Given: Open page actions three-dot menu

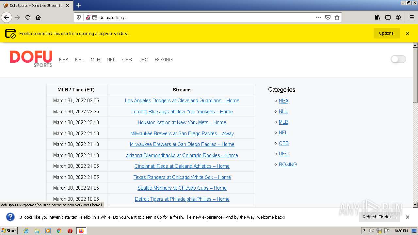Looking at the screenshot, I should (319, 17).
